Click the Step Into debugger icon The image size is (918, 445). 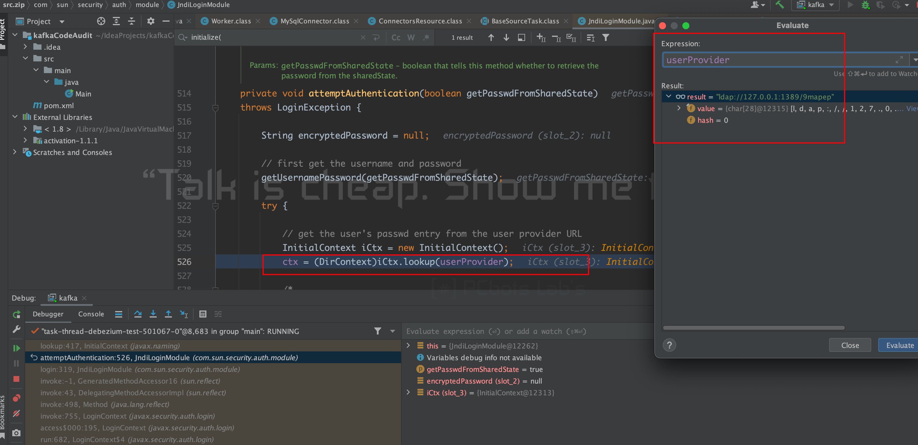pyautogui.click(x=153, y=314)
